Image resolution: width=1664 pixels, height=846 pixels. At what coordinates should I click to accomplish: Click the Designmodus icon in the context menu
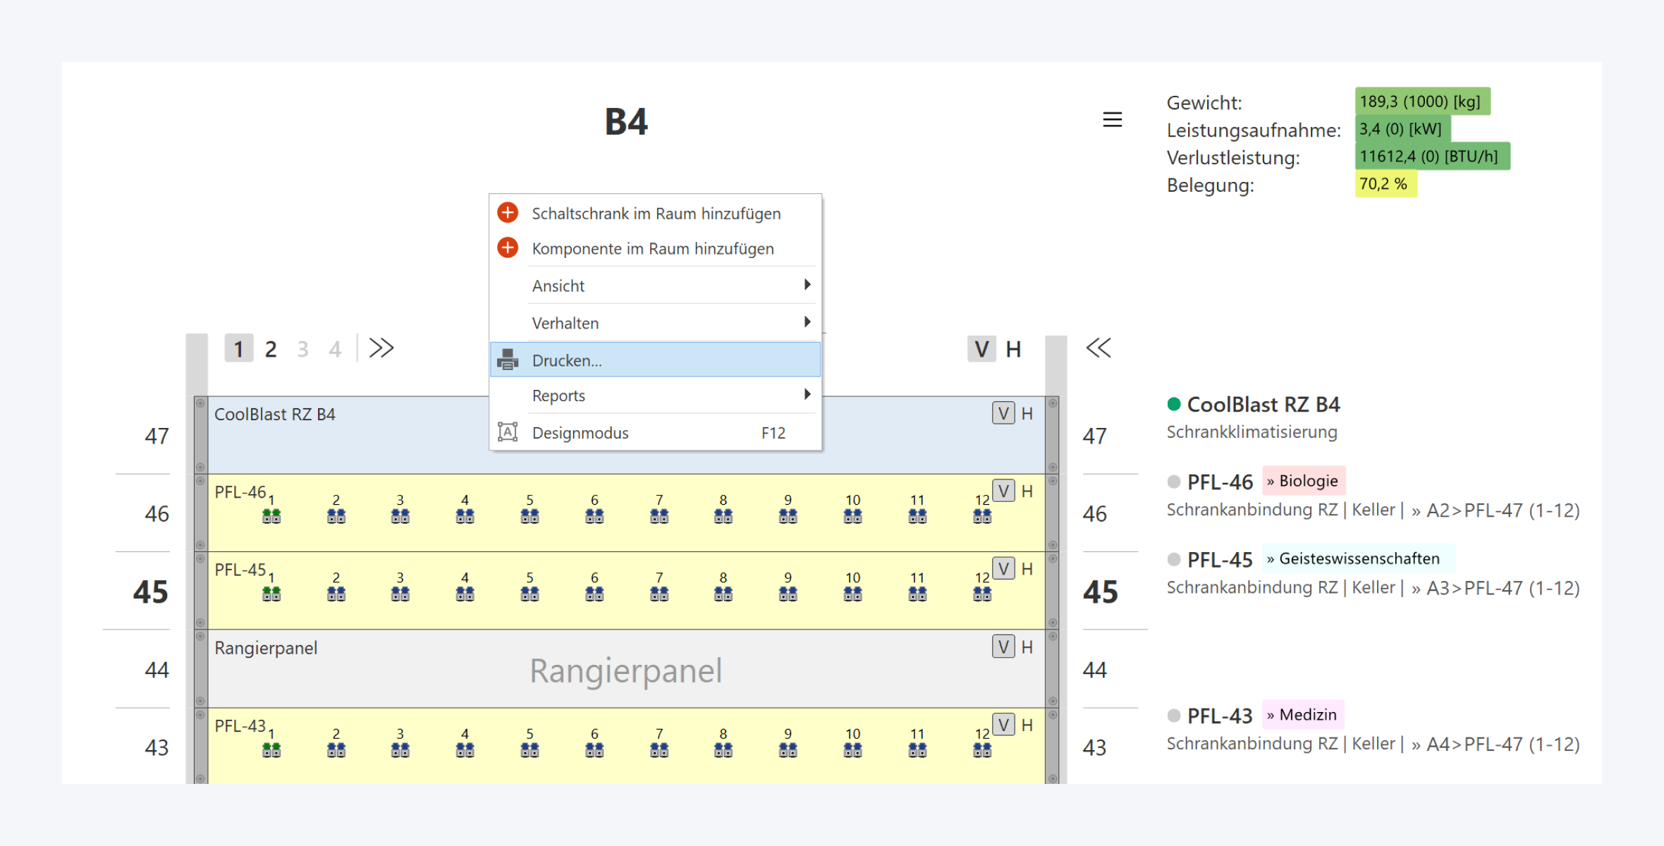508,431
